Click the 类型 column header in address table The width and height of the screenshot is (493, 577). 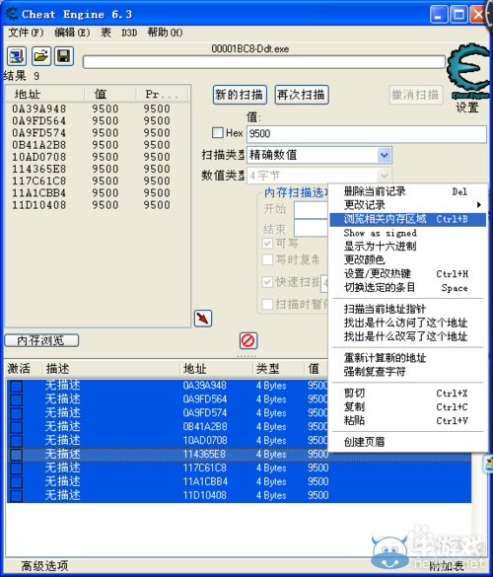[x=278, y=368]
